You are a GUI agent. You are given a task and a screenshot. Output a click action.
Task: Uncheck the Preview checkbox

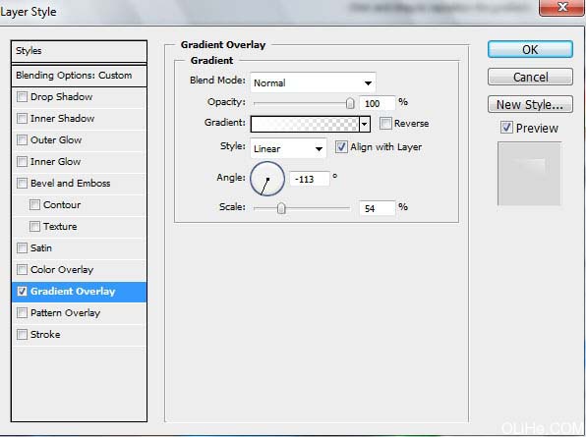click(x=506, y=128)
